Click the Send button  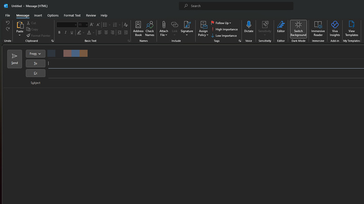[x=14, y=59]
